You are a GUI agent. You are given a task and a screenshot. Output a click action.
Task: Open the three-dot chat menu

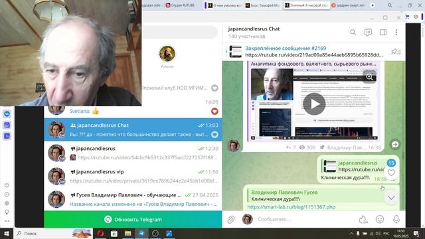click(x=396, y=33)
